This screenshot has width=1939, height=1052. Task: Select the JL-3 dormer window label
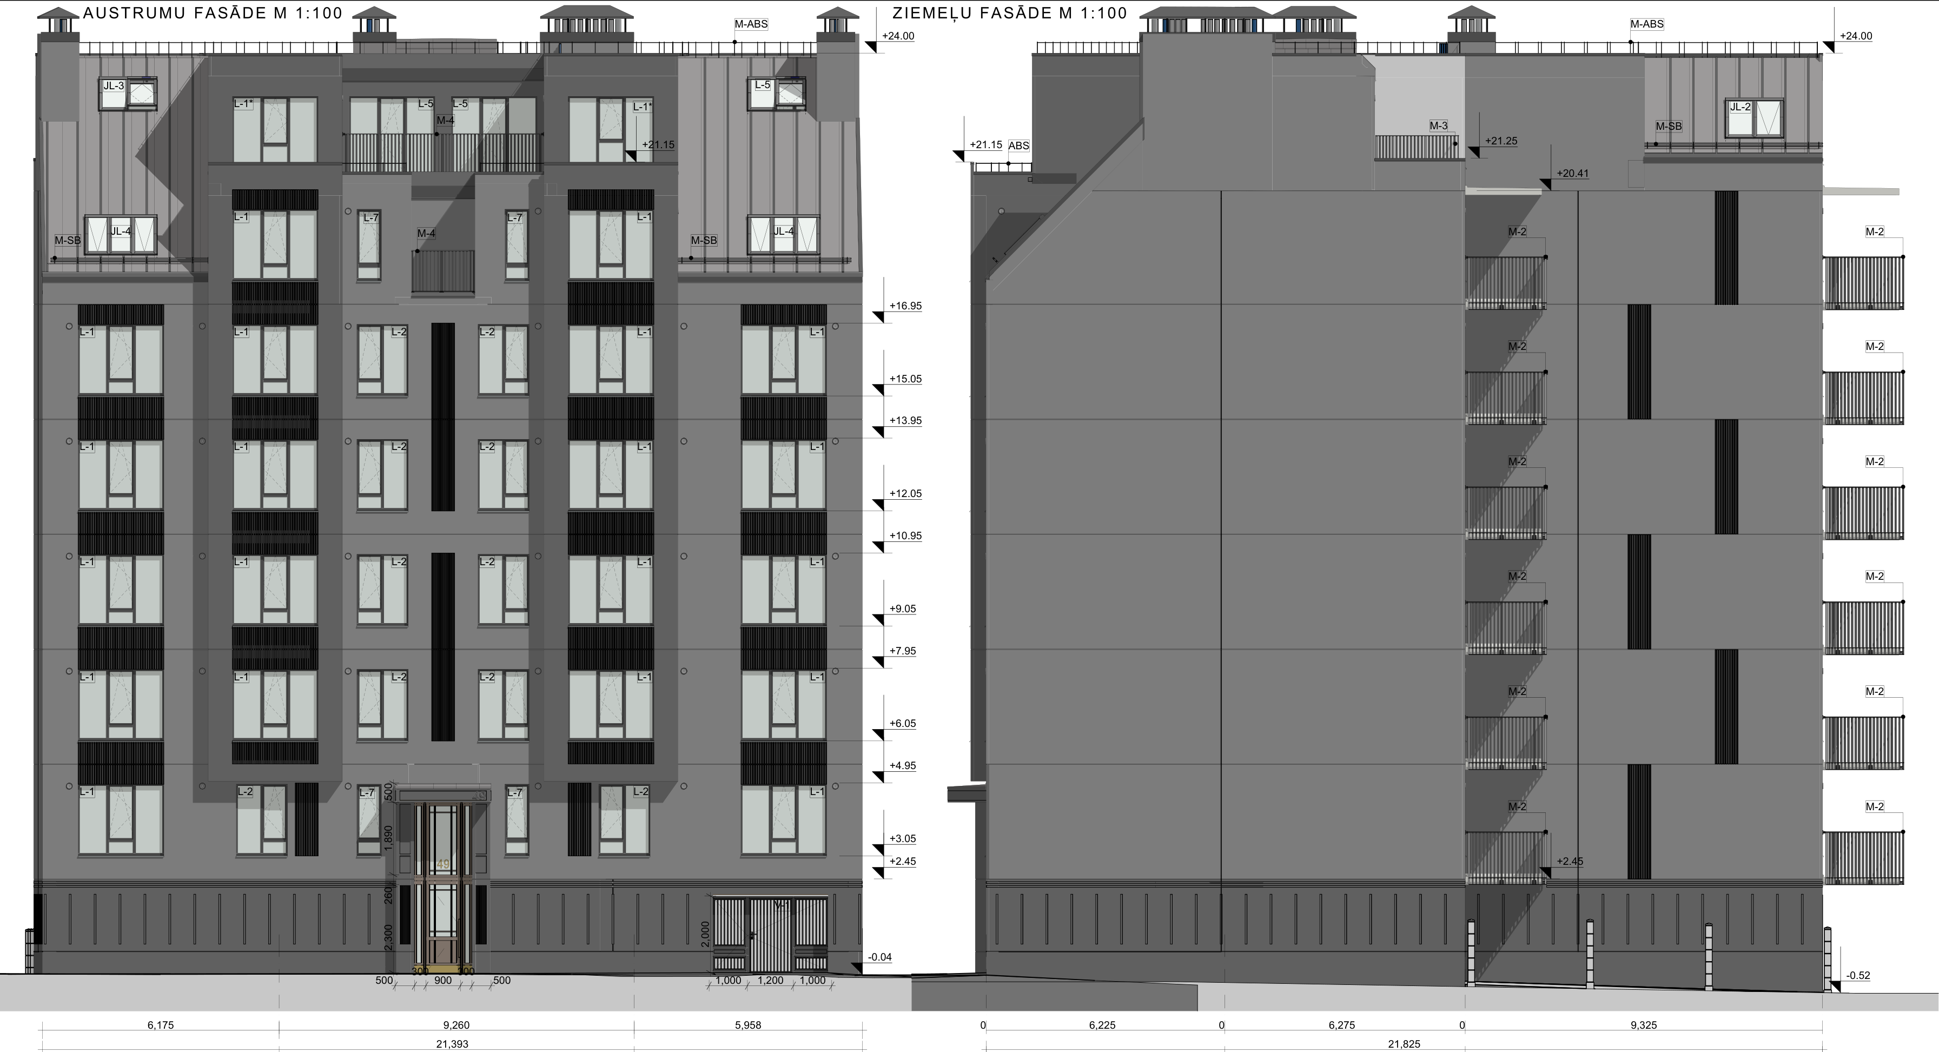(x=114, y=86)
